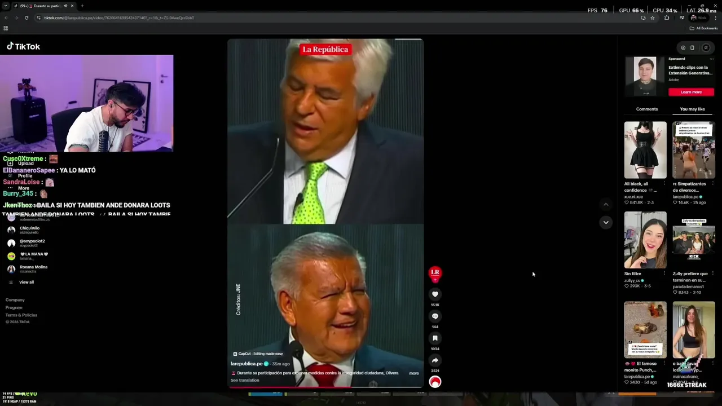Image resolution: width=722 pixels, height=406 pixels.
Task: Open the Sin filtro video thumbnail
Action: [645, 240]
